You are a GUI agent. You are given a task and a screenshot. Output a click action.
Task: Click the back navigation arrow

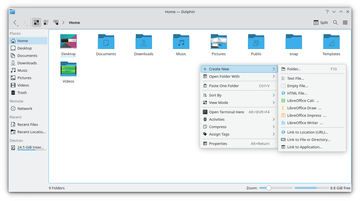(15, 22)
